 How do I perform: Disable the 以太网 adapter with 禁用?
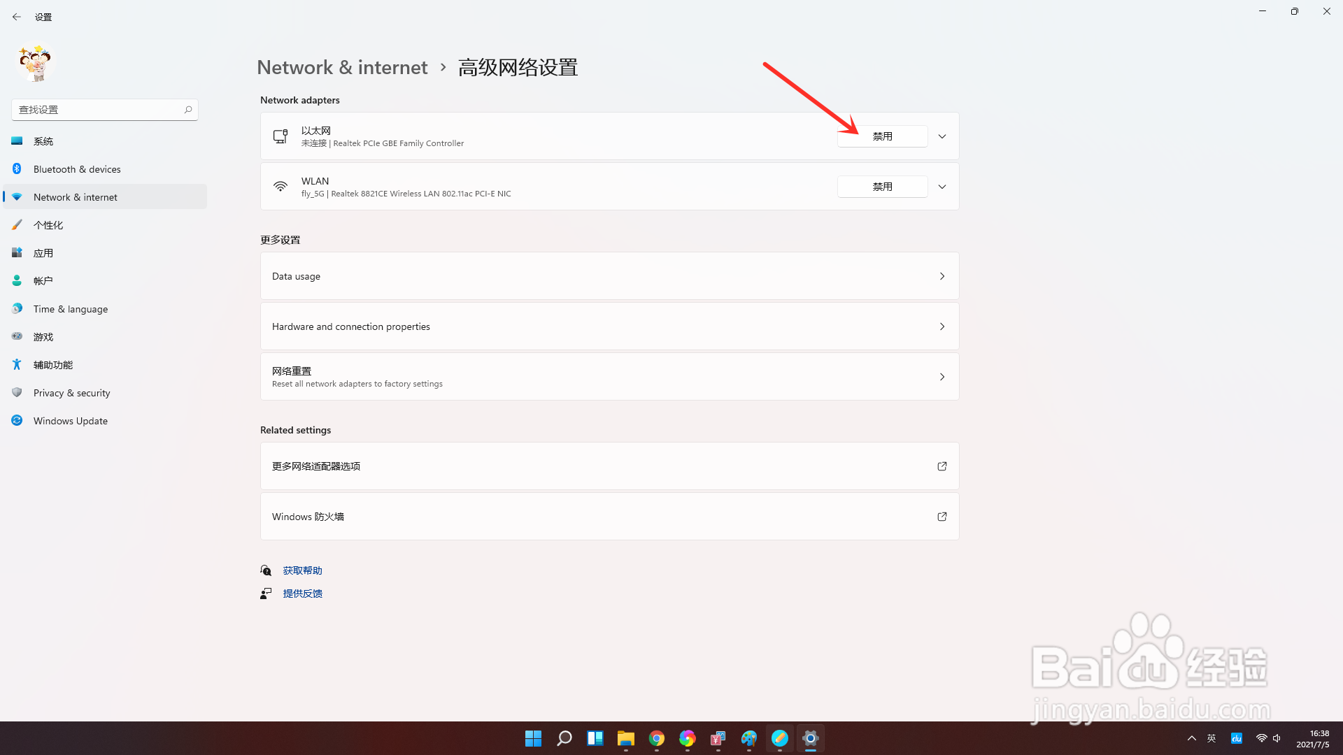[x=882, y=136]
